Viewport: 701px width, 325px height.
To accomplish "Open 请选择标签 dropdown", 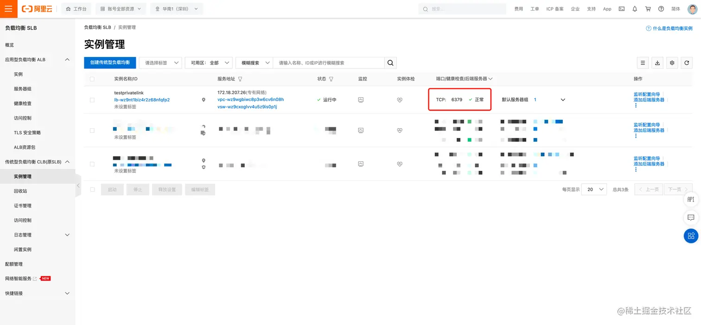I will [160, 63].
